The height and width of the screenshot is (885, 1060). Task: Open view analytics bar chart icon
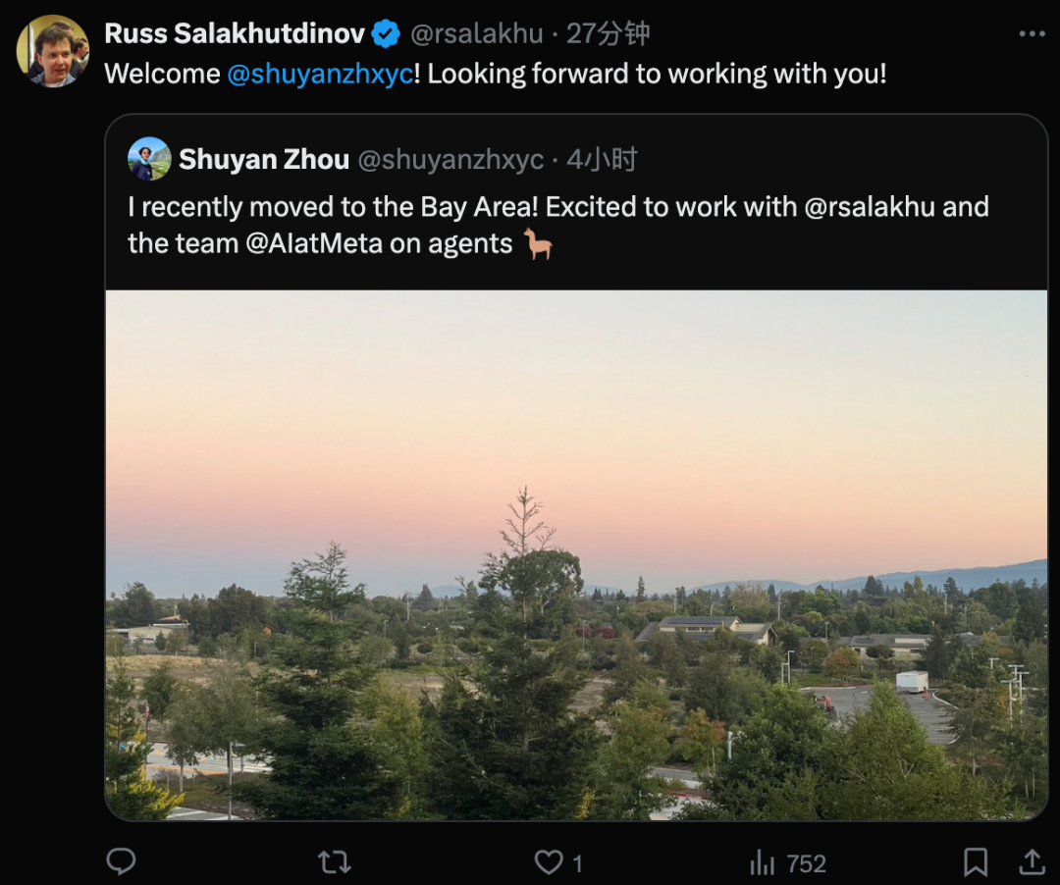tap(763, 863)
